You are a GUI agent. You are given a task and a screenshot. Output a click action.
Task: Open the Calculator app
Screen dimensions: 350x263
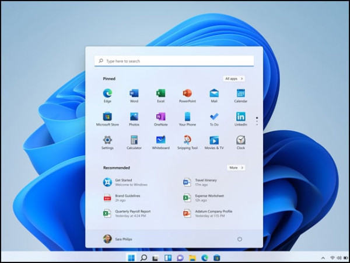[134, 140]
